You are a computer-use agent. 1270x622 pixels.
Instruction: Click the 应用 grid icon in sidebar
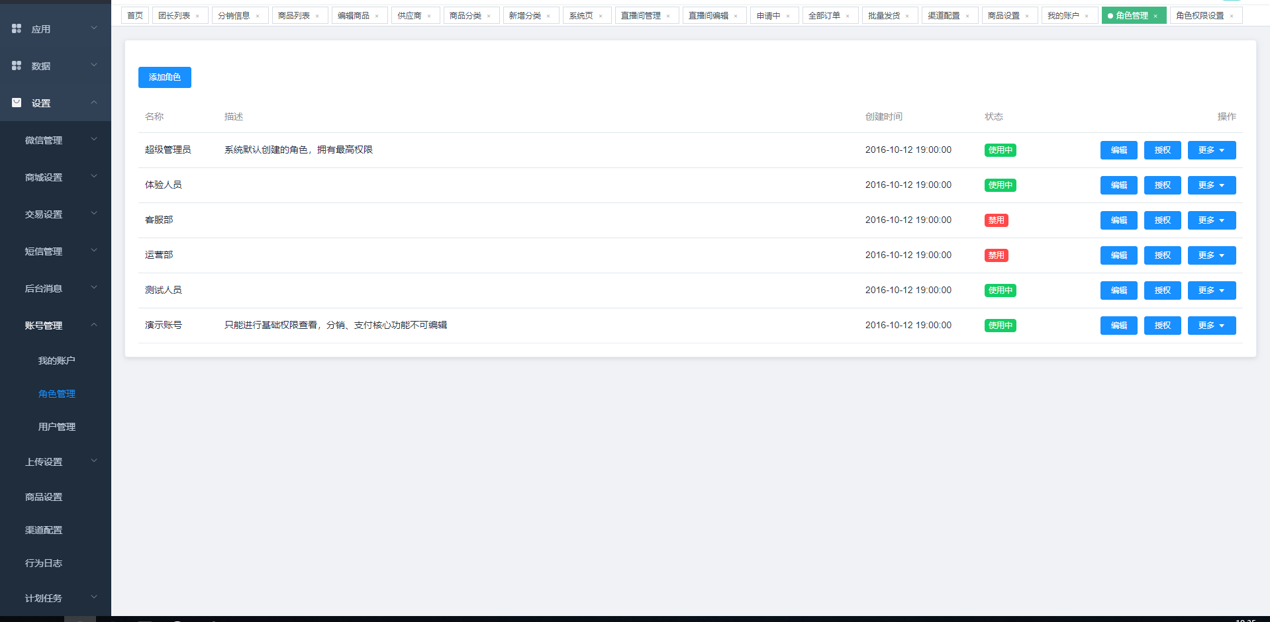coord(17,28)
